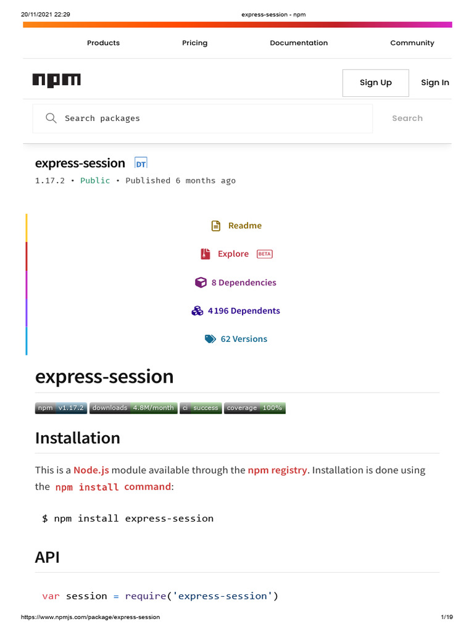Screen dimensions: 474x632
Task: Open the Products menu
Action: click(x=103, y=43)
